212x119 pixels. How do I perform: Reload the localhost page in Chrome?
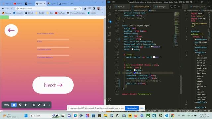[12, 8]
